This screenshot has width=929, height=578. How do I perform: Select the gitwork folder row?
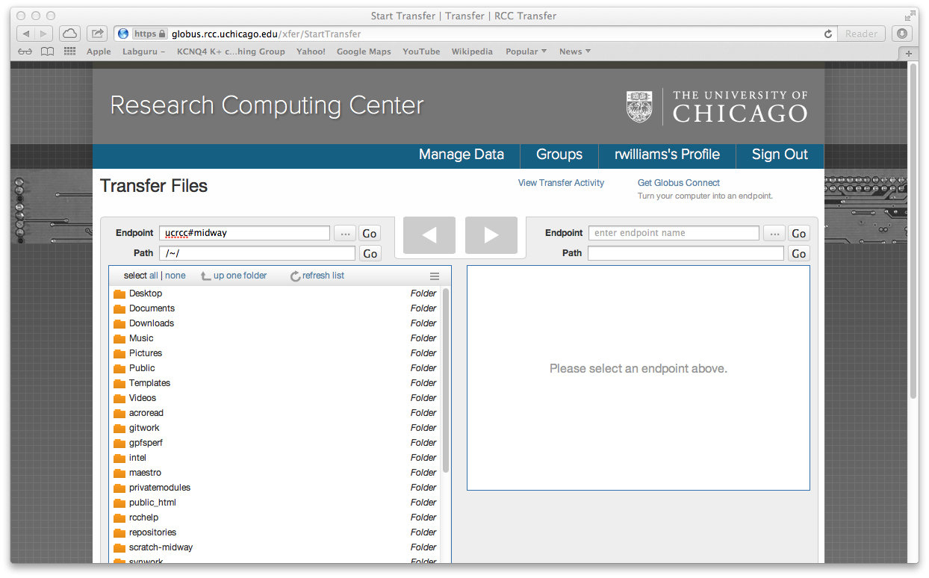click(x=276, y=428)
